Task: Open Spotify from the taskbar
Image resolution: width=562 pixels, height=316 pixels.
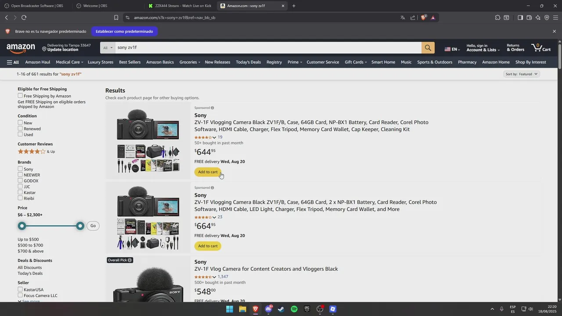Action: 294,309
